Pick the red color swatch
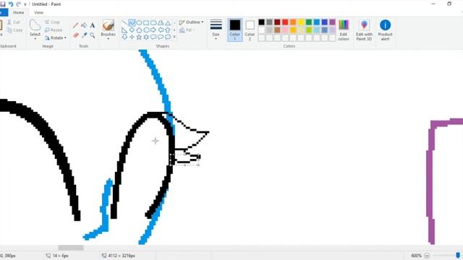463x260 pixels. 285,22
